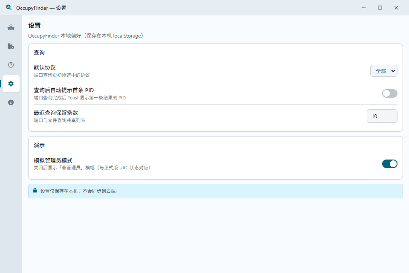The width and height of the screenshot is (409, 273).
Task: Open the port query network icon in sidebar
Action: pos(11,27)
